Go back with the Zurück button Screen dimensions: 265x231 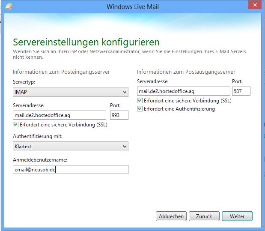204,216
